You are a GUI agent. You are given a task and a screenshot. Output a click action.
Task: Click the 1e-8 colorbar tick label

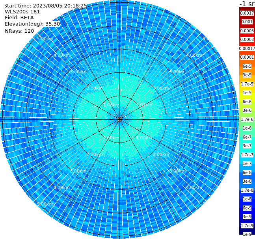247,199
